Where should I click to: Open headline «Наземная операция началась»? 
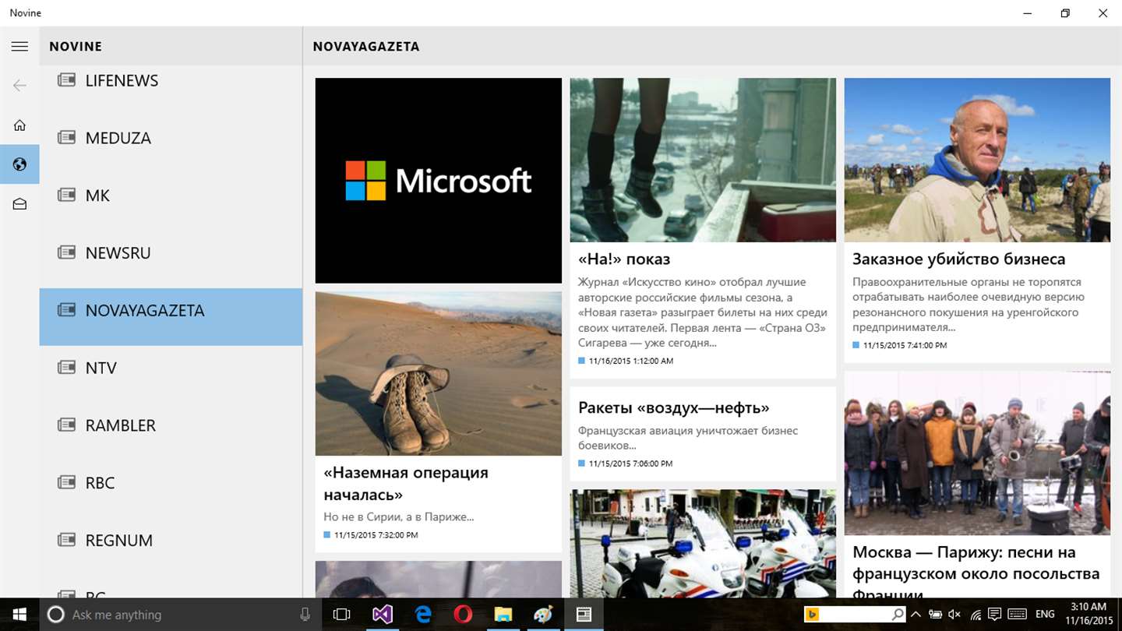[406, 483]
